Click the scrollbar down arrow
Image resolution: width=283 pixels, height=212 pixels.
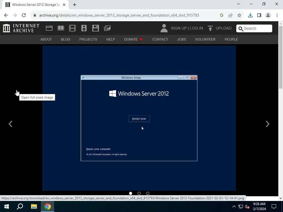(281, 198)
